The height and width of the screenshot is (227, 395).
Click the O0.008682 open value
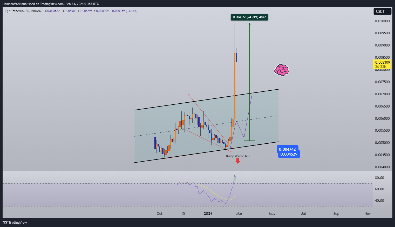52,11
